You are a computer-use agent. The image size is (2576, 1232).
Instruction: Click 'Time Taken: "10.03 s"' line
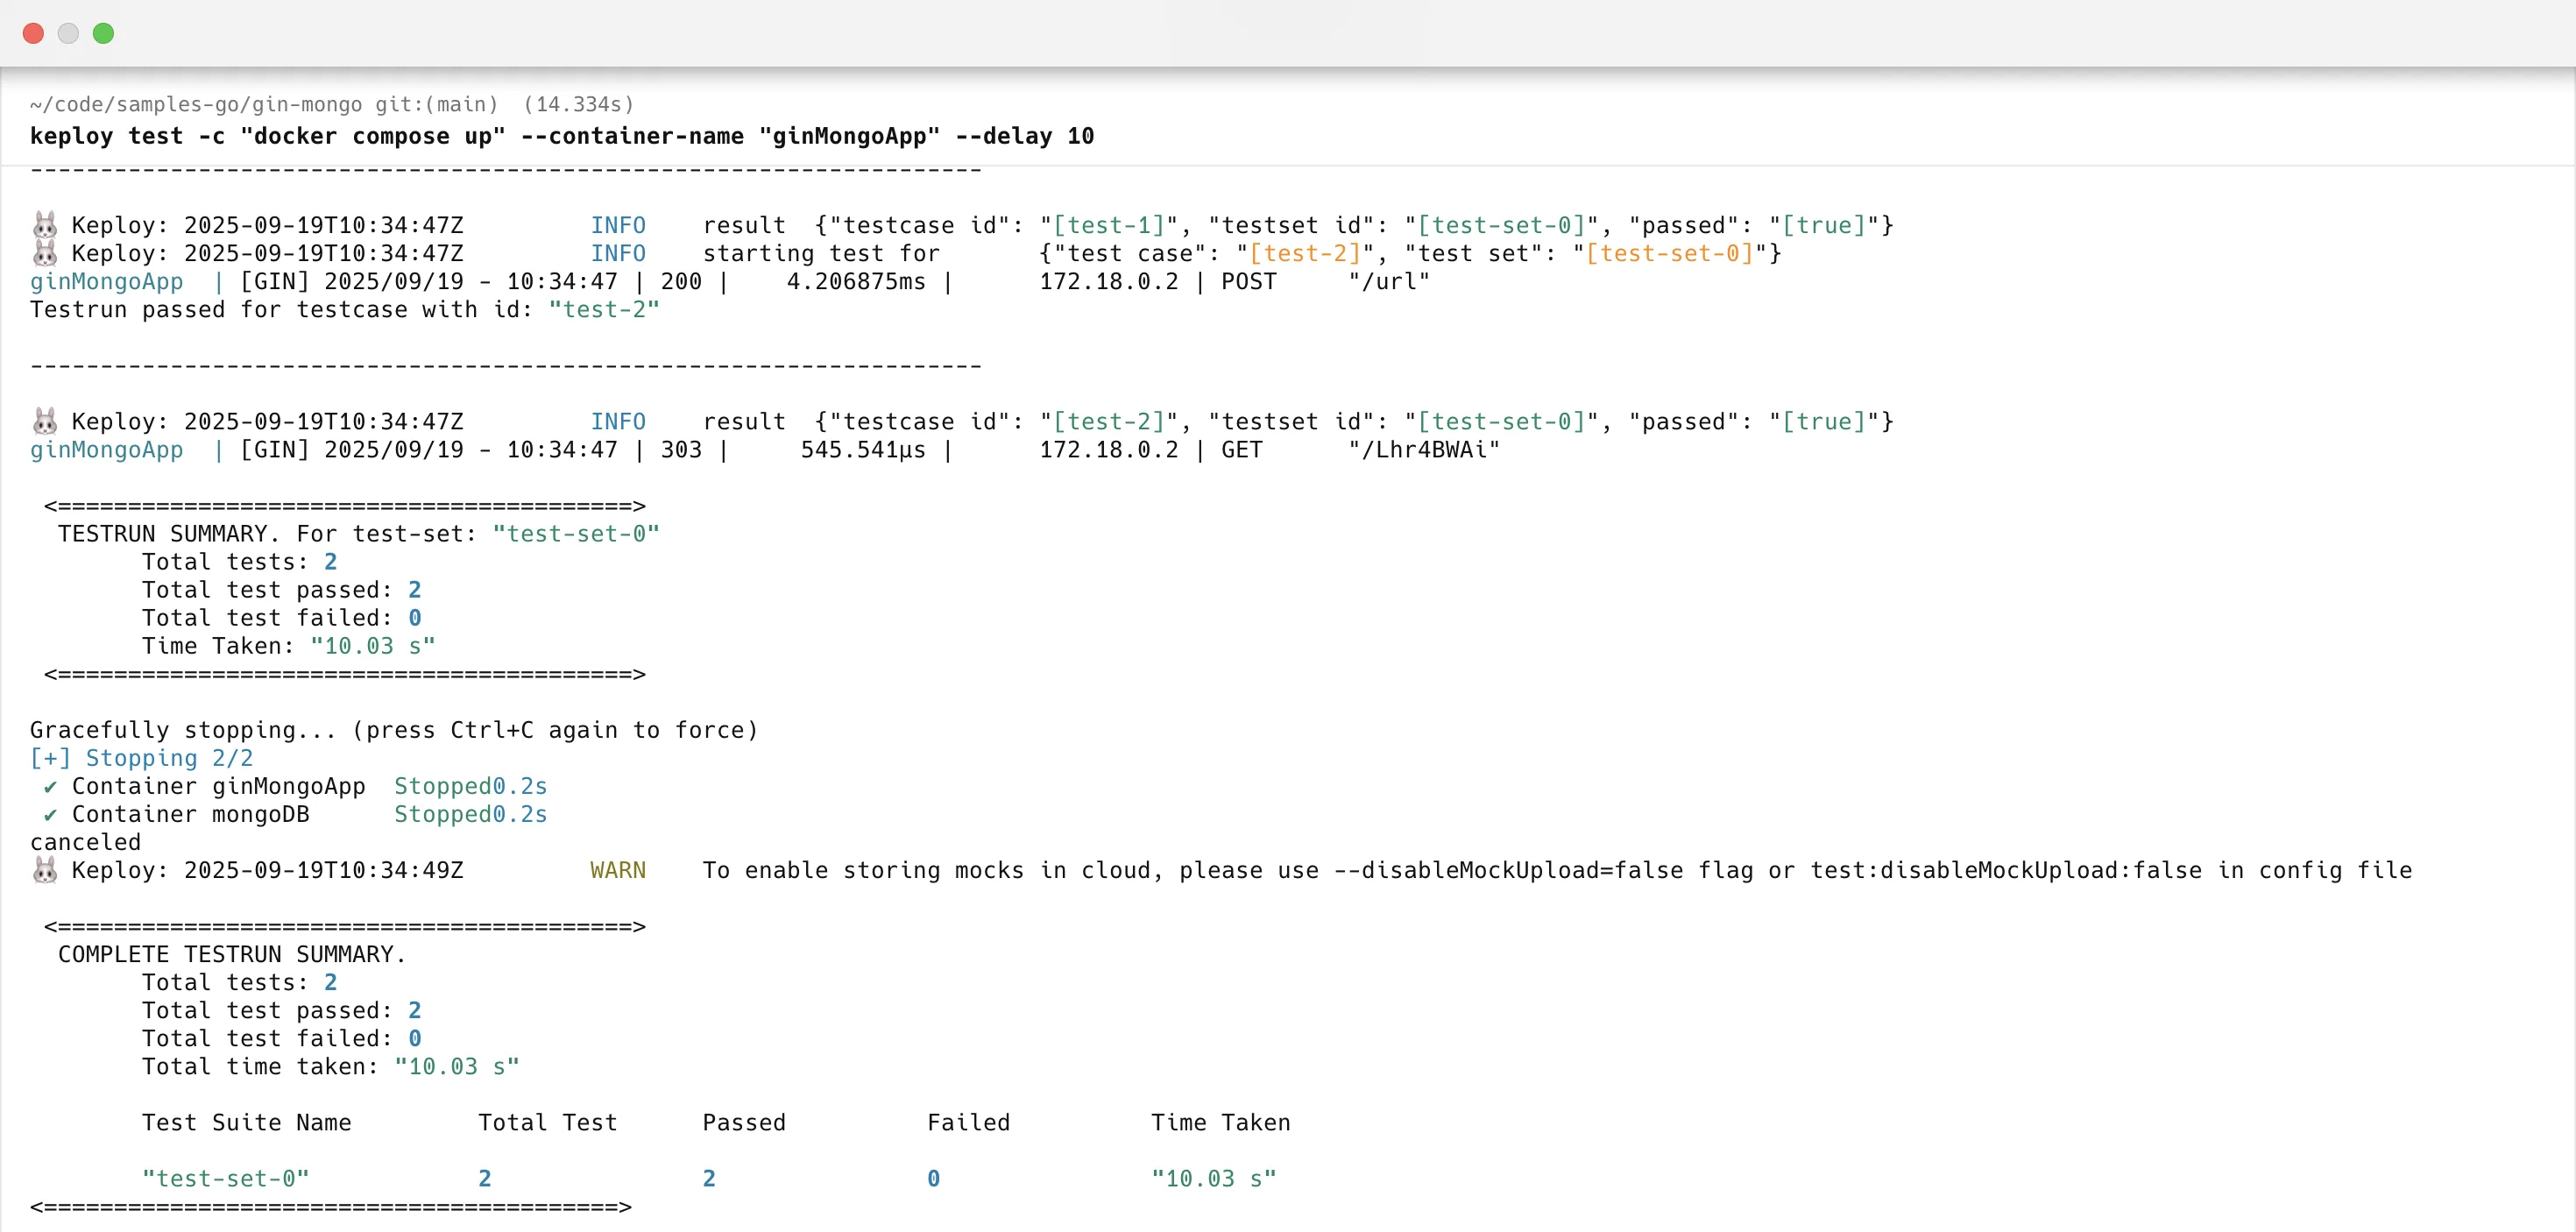click(289, 645)
